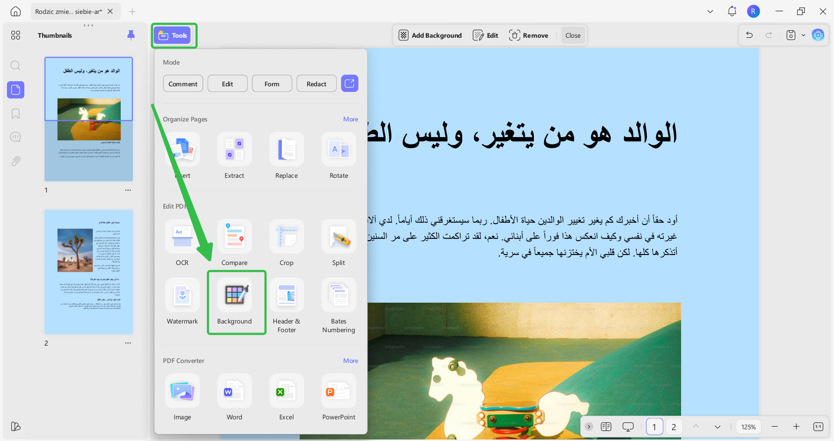Open the tab list dropdown chevron
This screenshot has width=834, height=441.
[710, 11]
